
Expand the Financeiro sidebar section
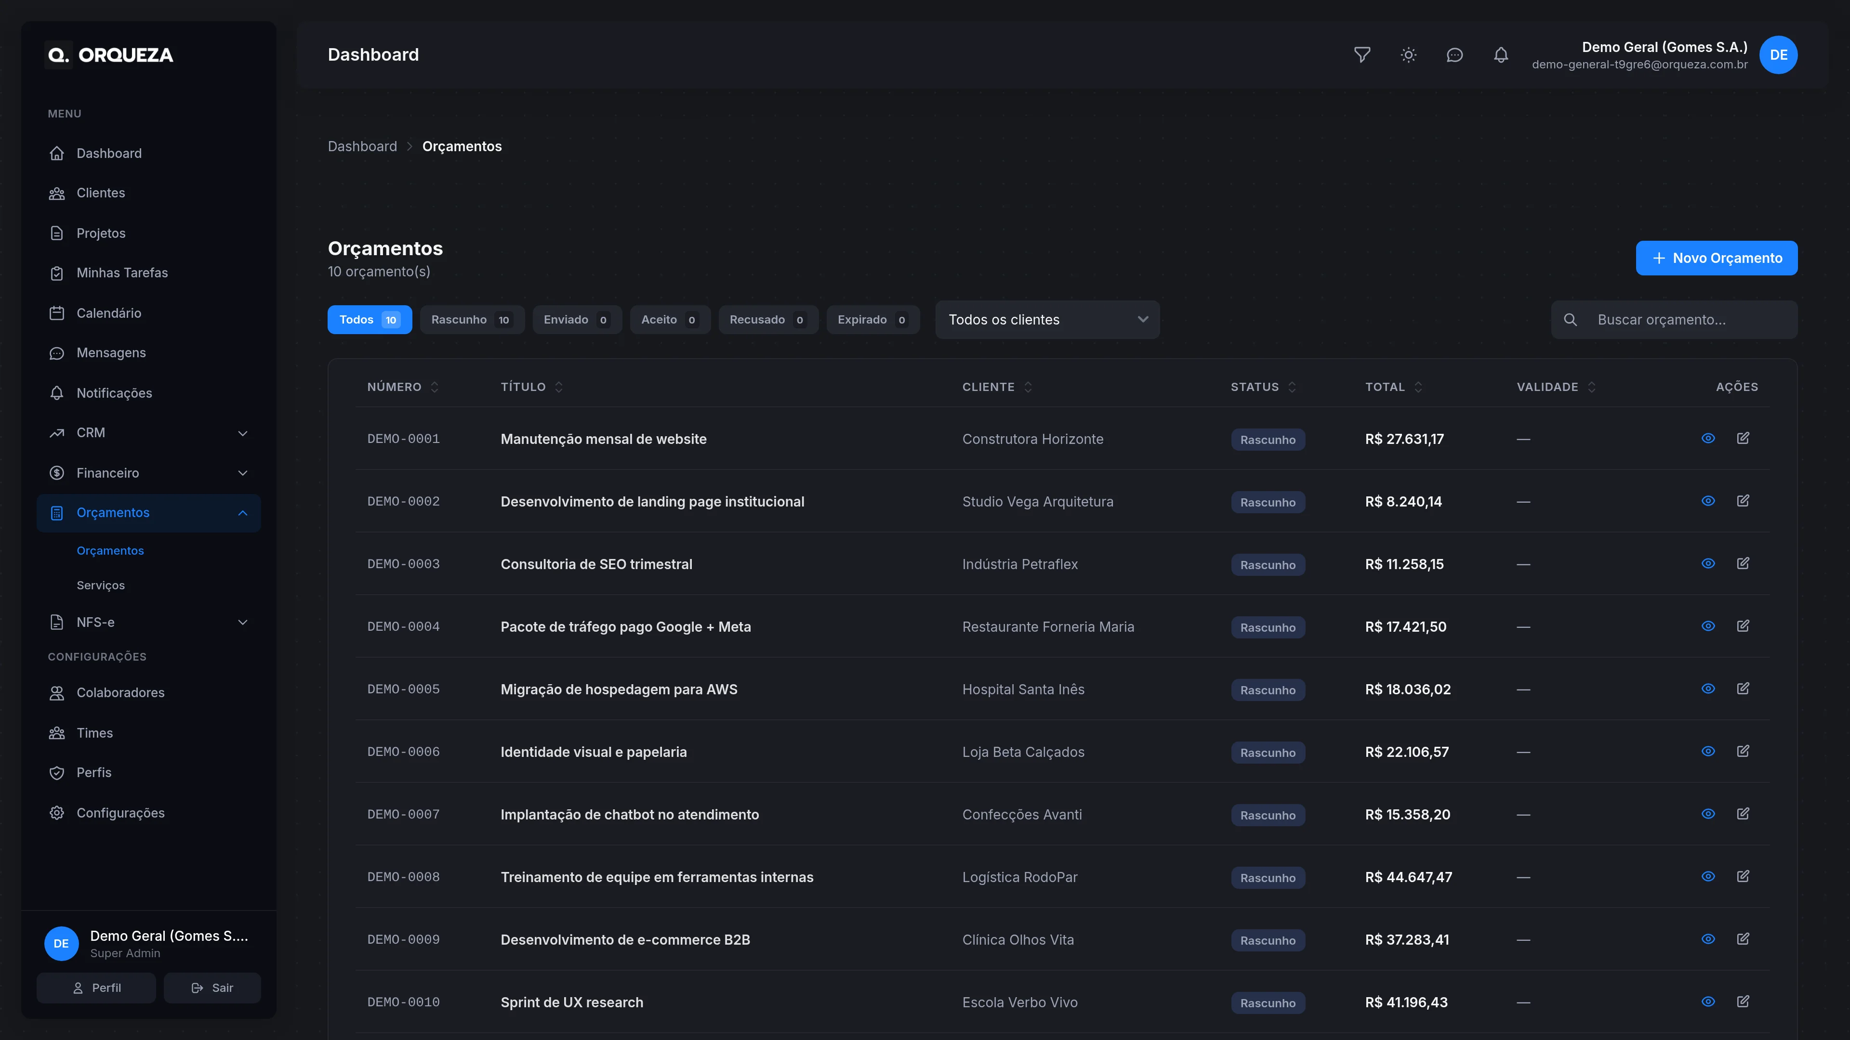pos(149,473)
